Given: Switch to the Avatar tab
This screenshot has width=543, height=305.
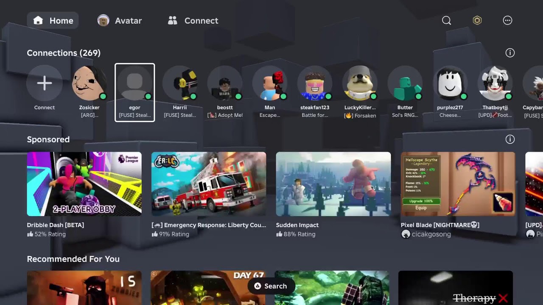Looking at the screenshot, I should click(x=120, y=20).
